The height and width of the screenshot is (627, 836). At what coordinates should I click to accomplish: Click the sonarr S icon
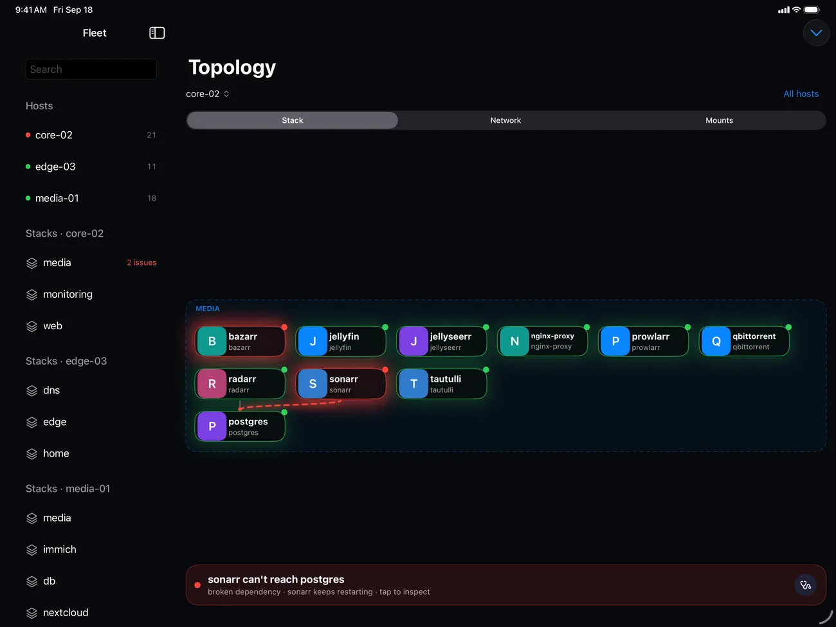click(x=313, y=384)
